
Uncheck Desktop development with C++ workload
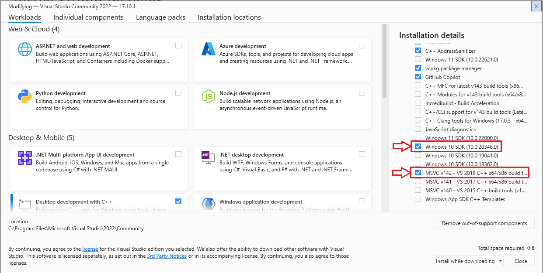pyautogui.click(x=178, y=201)
